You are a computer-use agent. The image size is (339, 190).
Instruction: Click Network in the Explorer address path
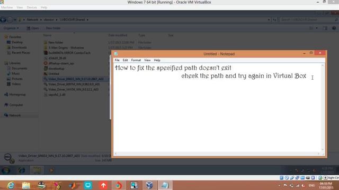pos(32,20)
